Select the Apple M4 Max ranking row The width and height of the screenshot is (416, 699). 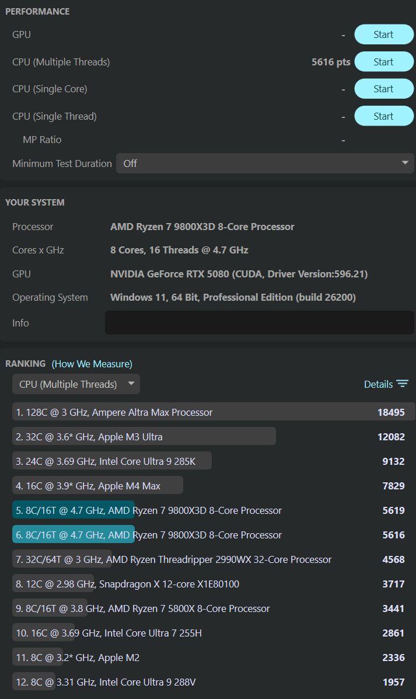tap(214, 485)
